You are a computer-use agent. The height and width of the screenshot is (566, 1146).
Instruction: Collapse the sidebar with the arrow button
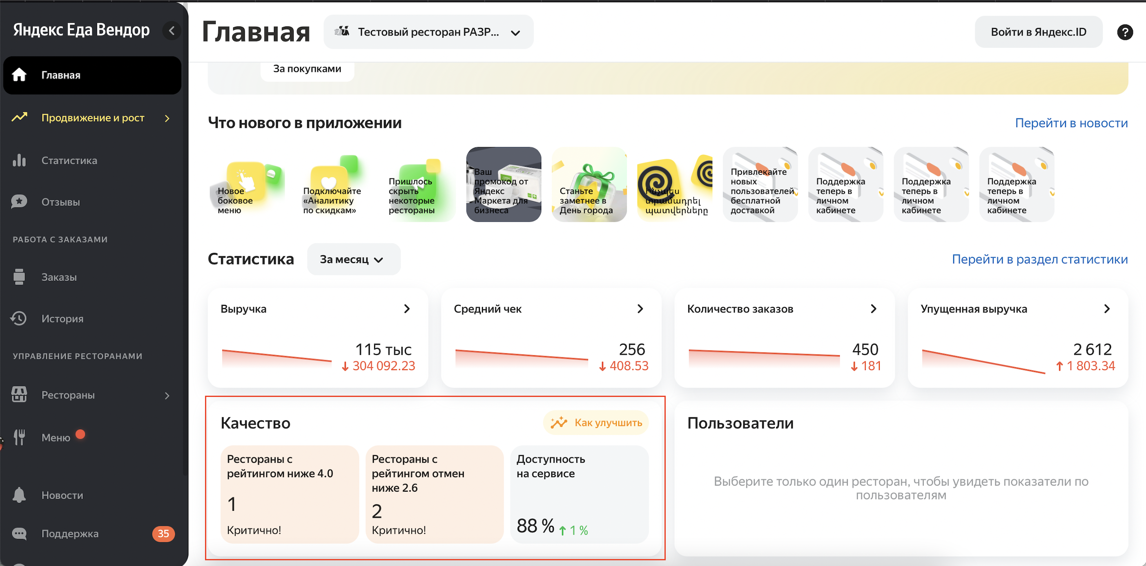[x=172, y=31]
